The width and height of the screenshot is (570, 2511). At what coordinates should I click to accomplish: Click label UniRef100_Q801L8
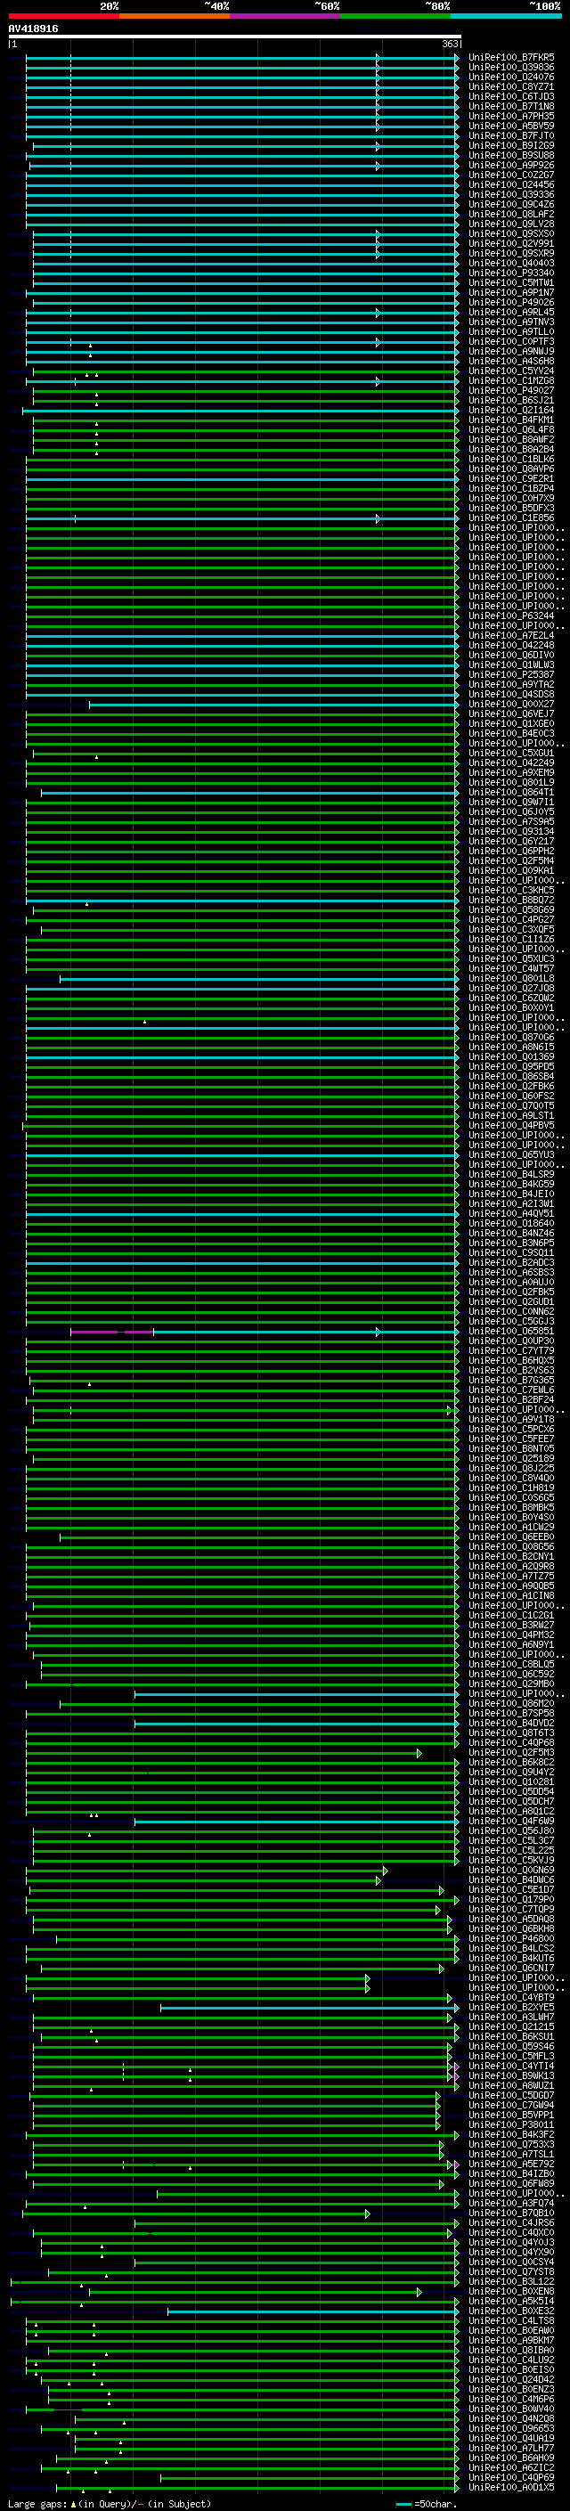pos(511,979)
